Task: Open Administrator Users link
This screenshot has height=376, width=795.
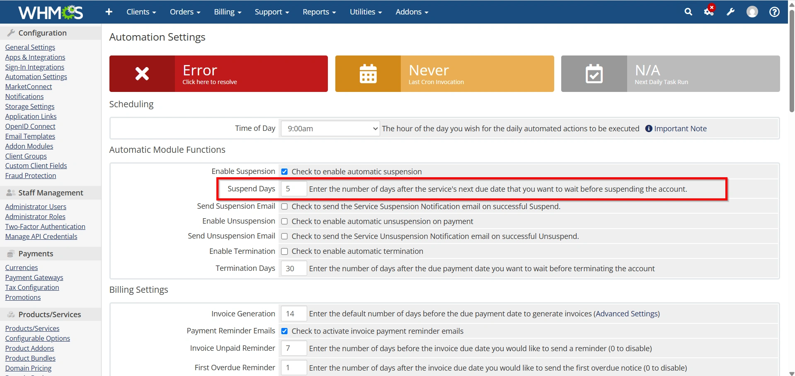Action: pyautogui.click(x=36, y=207)
